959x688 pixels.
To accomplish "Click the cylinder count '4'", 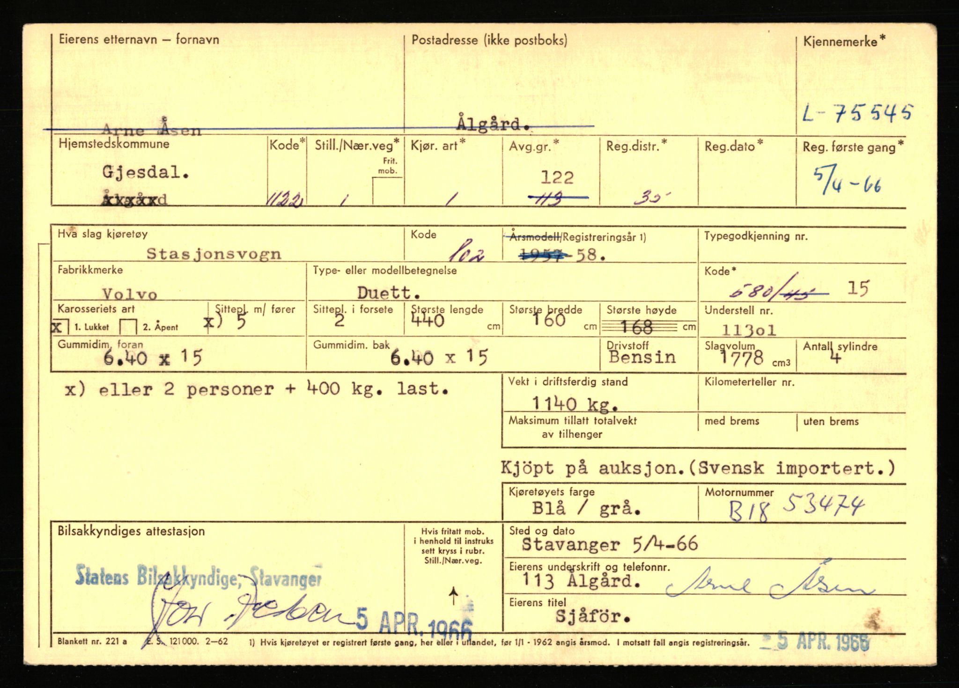I will (x=835, y=358).
